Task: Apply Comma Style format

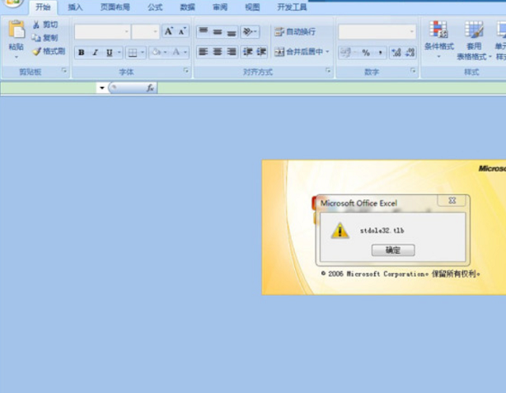Action: point(380,52)
